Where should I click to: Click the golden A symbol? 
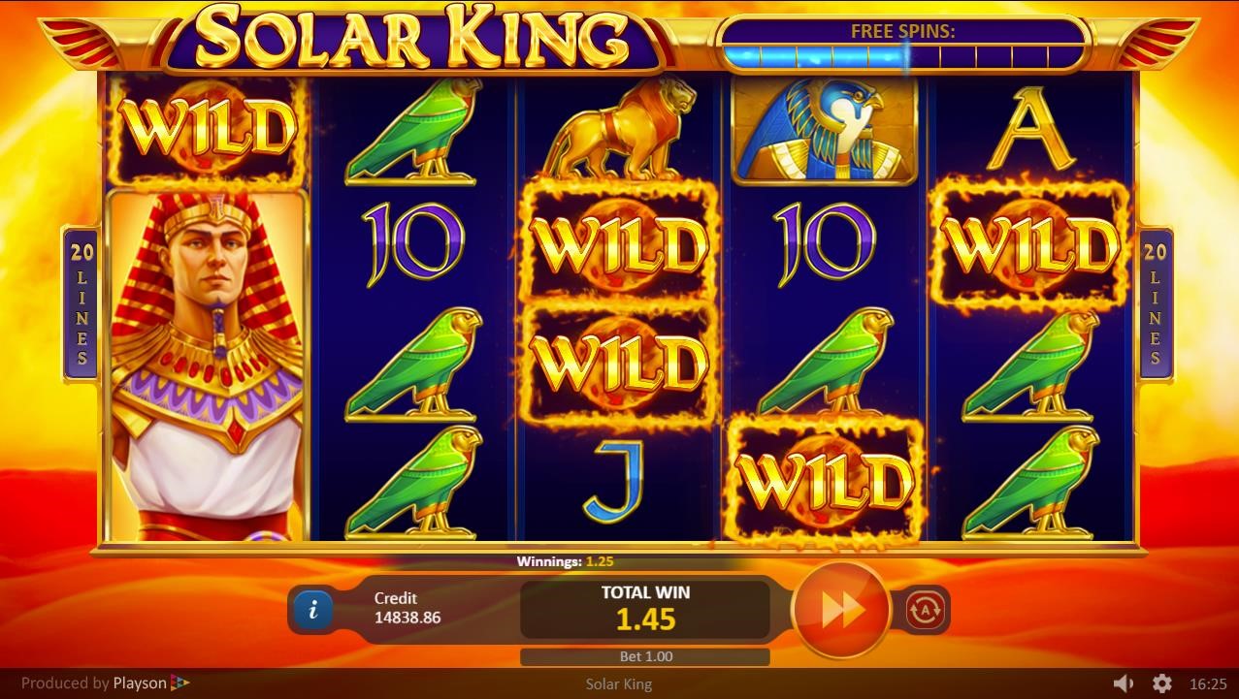tap(1030, 128)
